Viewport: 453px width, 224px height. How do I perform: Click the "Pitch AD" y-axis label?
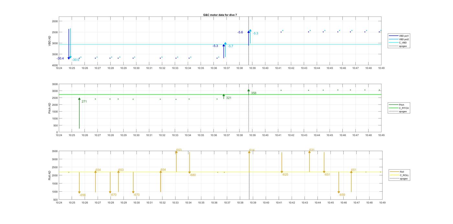tap(50, 108)
